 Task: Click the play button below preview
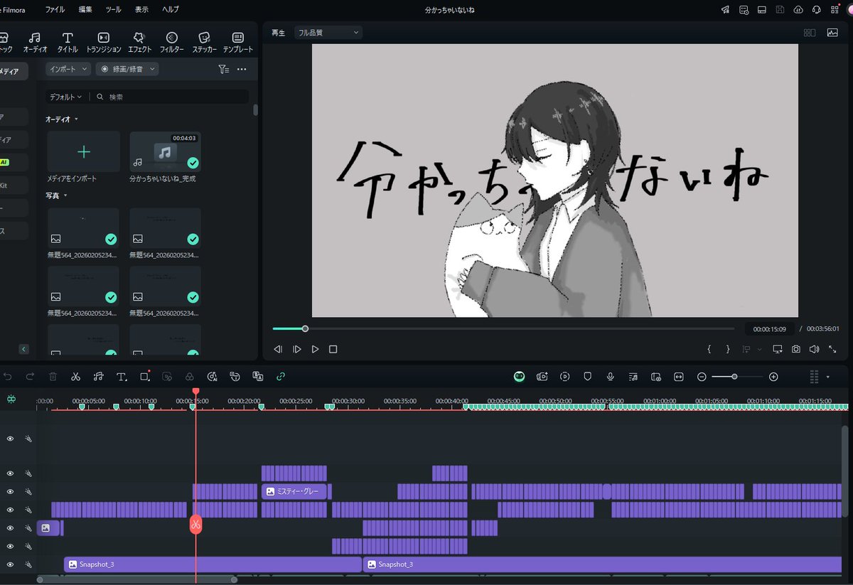point(315,349)
